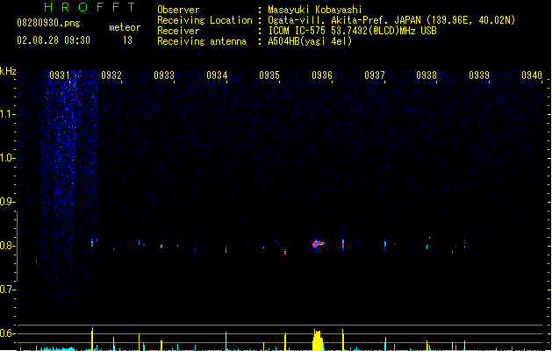
Task: Click the 0.8 kHz axis label
Action: coord(7,246)
